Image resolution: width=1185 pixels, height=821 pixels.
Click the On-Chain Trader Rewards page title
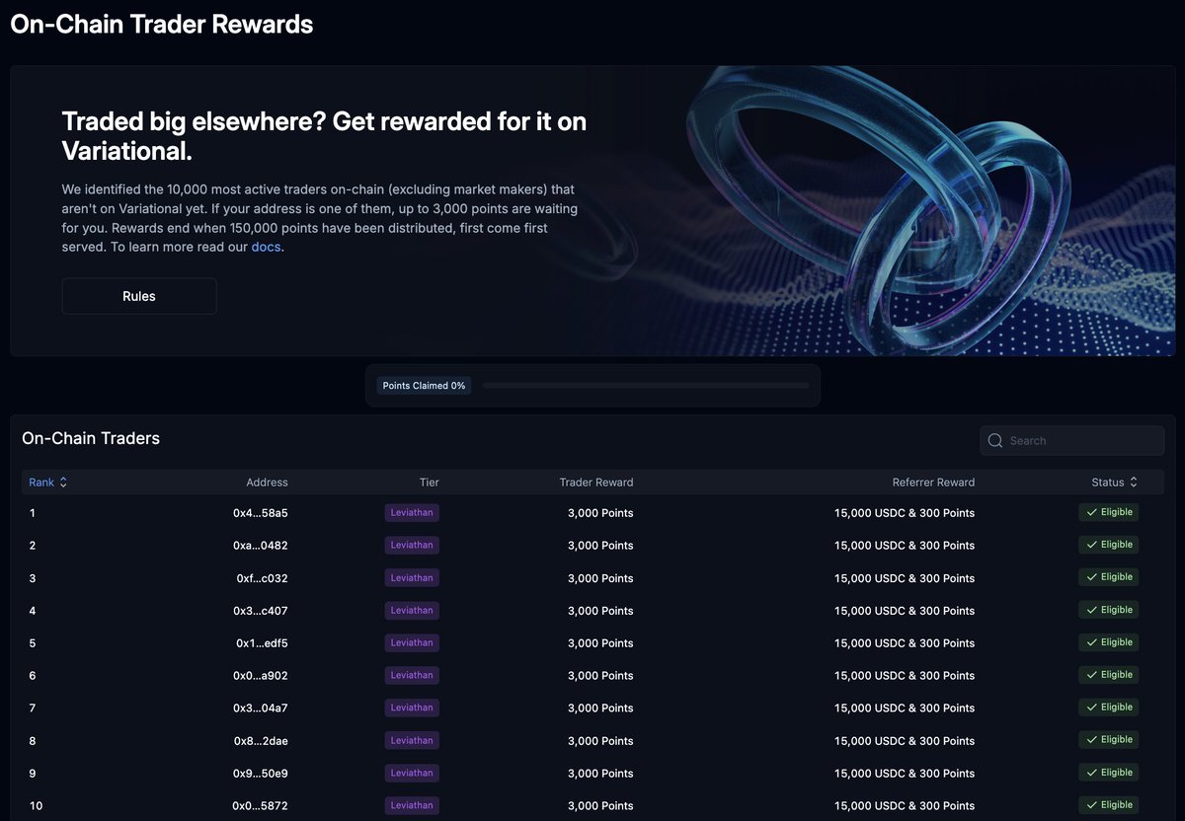(162, 25)
